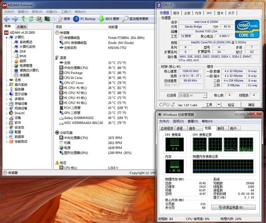The image size is (266, 223).
Task: Open the 工具 dropdown arrow in CPU-Z
Action: [x=218, y=105]
